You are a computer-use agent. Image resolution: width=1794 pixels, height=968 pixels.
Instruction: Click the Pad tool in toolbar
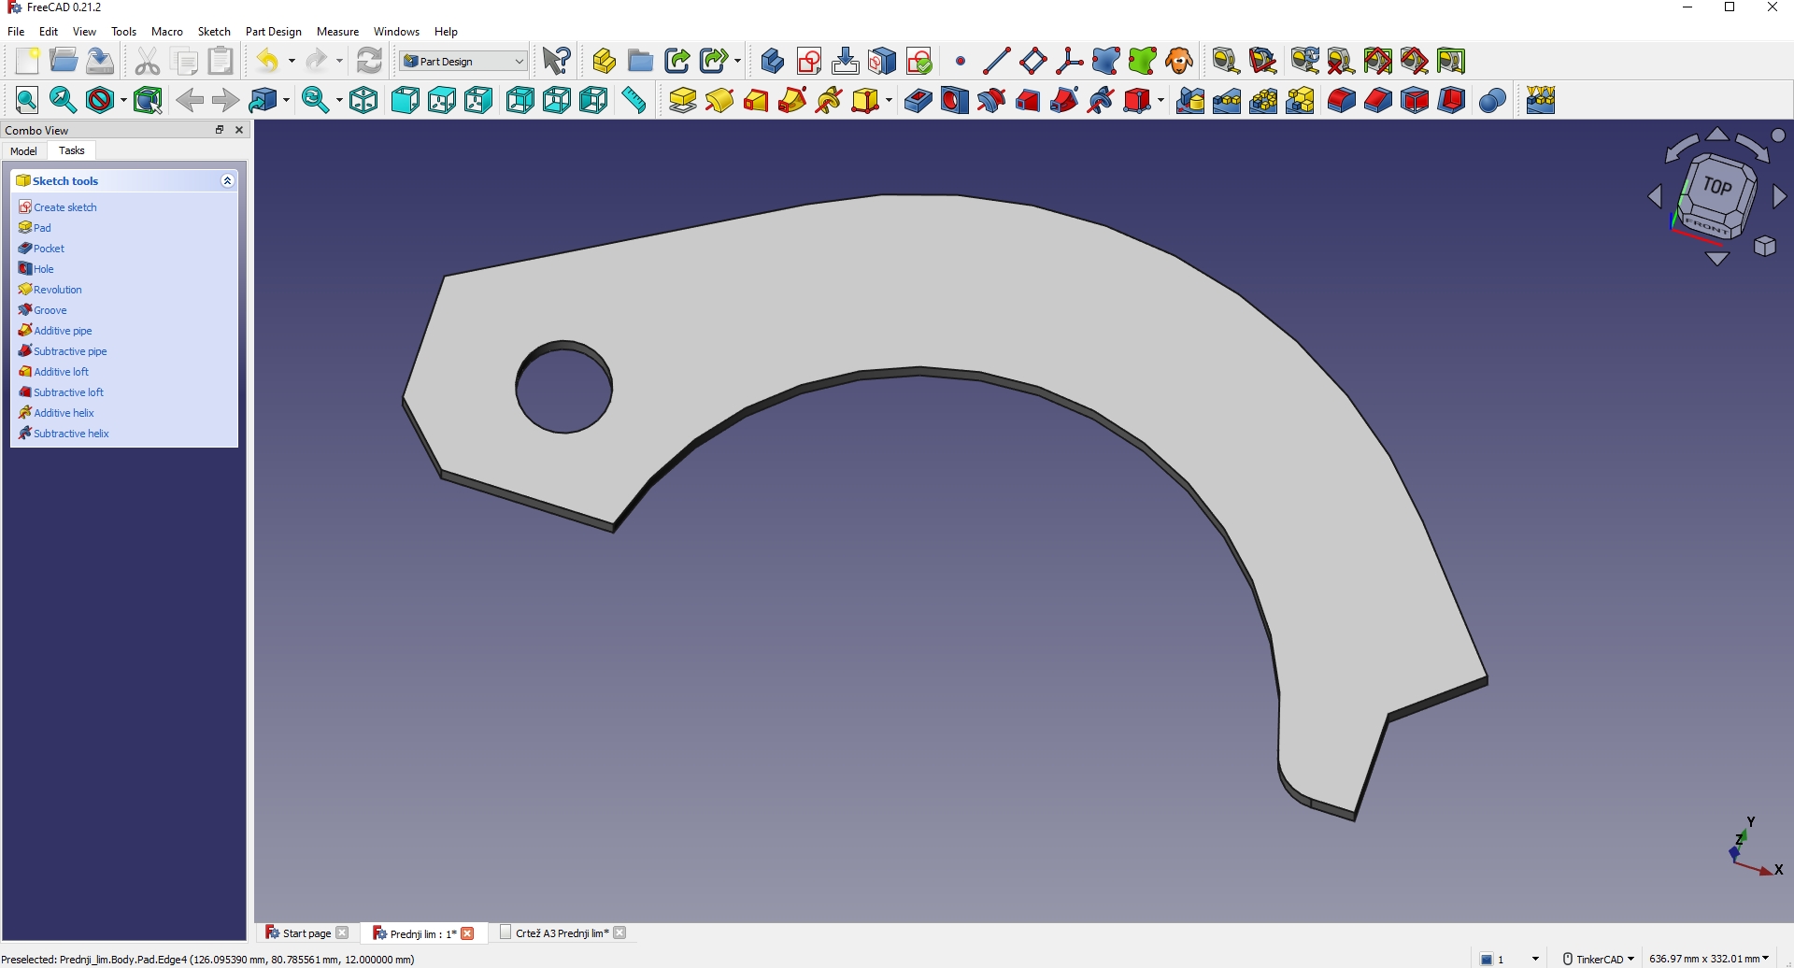click(683, 100)
